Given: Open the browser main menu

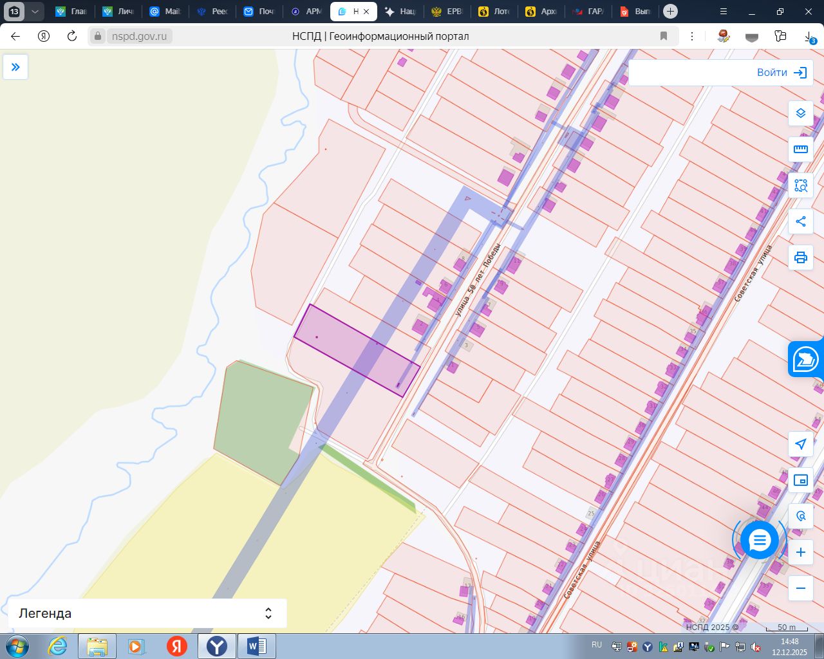Looking at the screenshot, I should [724, 12].
